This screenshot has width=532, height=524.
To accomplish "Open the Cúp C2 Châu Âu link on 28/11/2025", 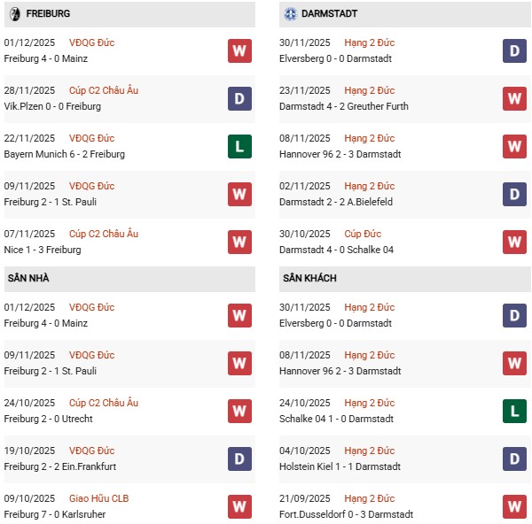I will (x=105, y=90).
